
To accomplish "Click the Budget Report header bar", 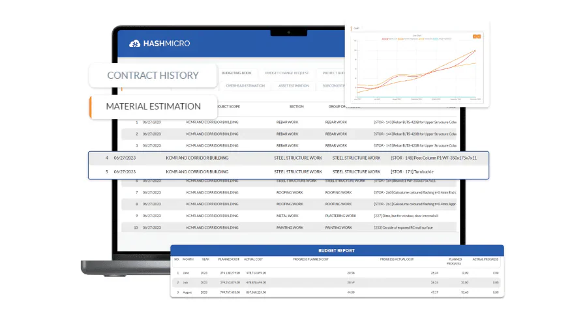I will click(337, 251).
